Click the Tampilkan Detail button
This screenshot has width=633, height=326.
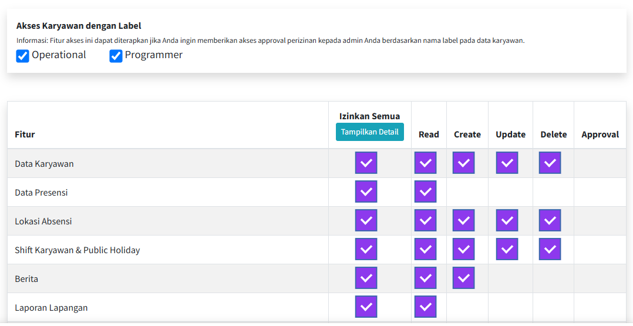pos(370,132)
